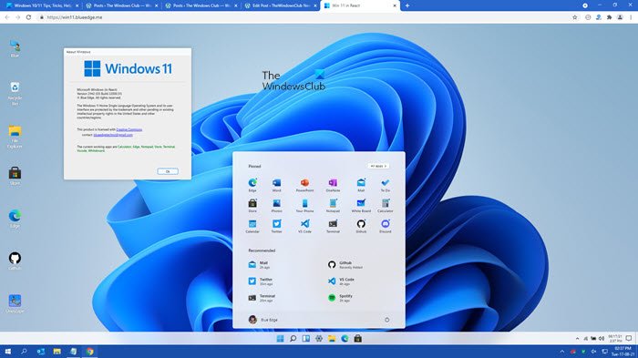Open Chrome extensions puzzle icon
The height and width of the screenshot is (358, 638).
(x=609, y=17)
